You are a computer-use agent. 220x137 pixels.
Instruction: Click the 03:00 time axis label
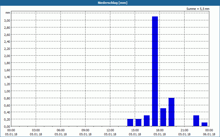pyautogui.click(x=36, y=130)
